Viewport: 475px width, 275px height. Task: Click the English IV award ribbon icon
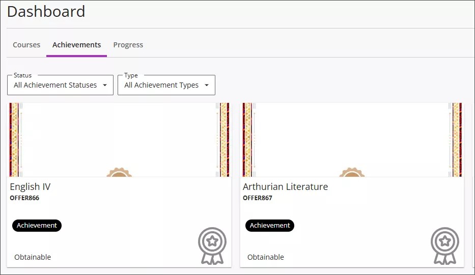[212, 245]
